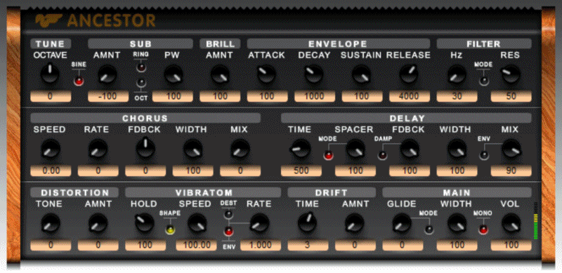
Task: Click the Drift AMNT knob
Action: tap(355, 223)
